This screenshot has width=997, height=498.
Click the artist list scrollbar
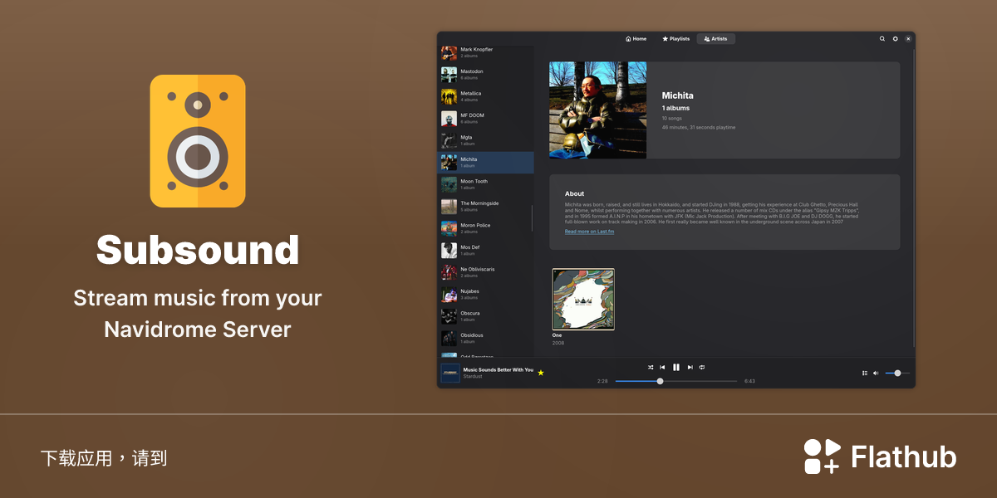point(532,218)
